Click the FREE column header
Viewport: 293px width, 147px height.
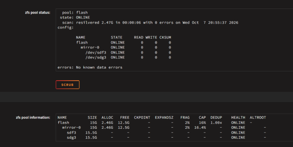point(125,117)
